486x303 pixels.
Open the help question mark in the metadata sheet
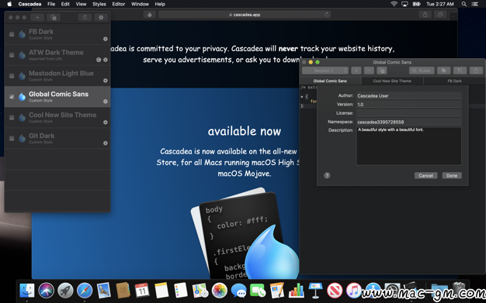click(327, 175)
